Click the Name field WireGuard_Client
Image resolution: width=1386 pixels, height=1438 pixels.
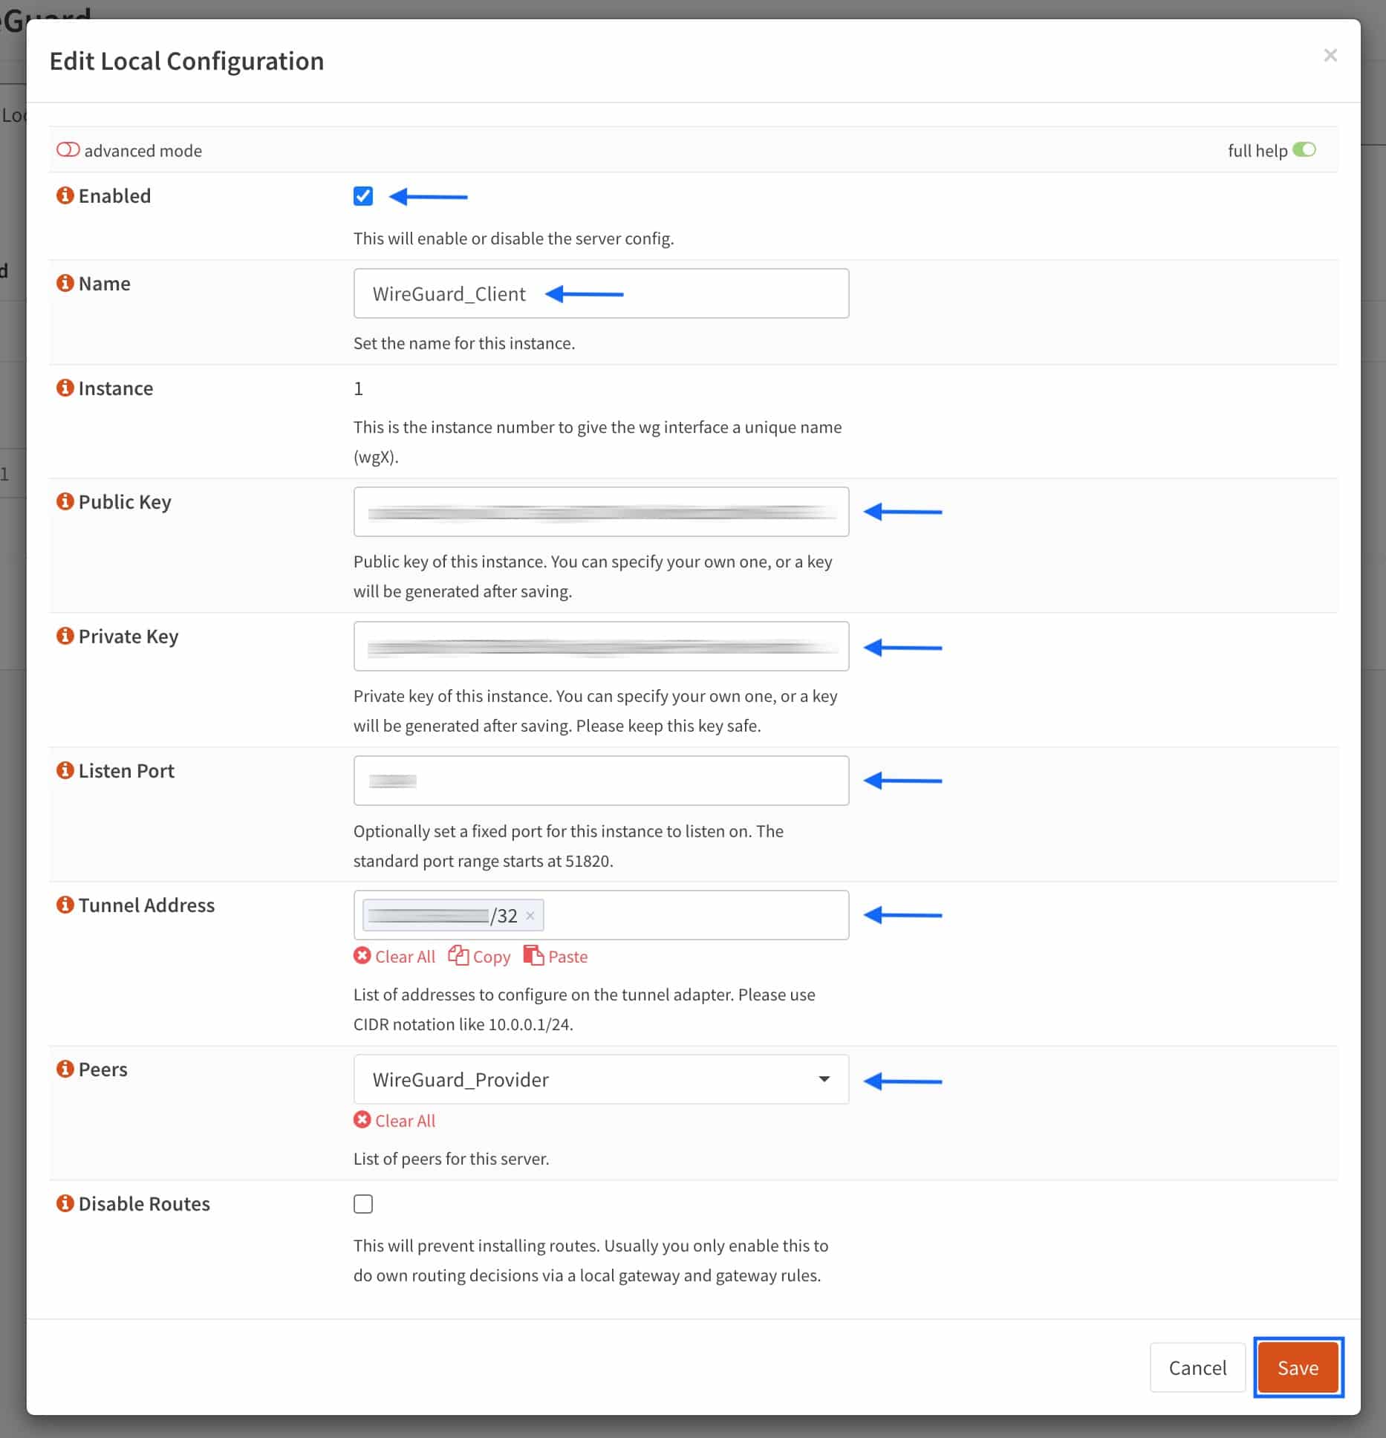(601, 293)
